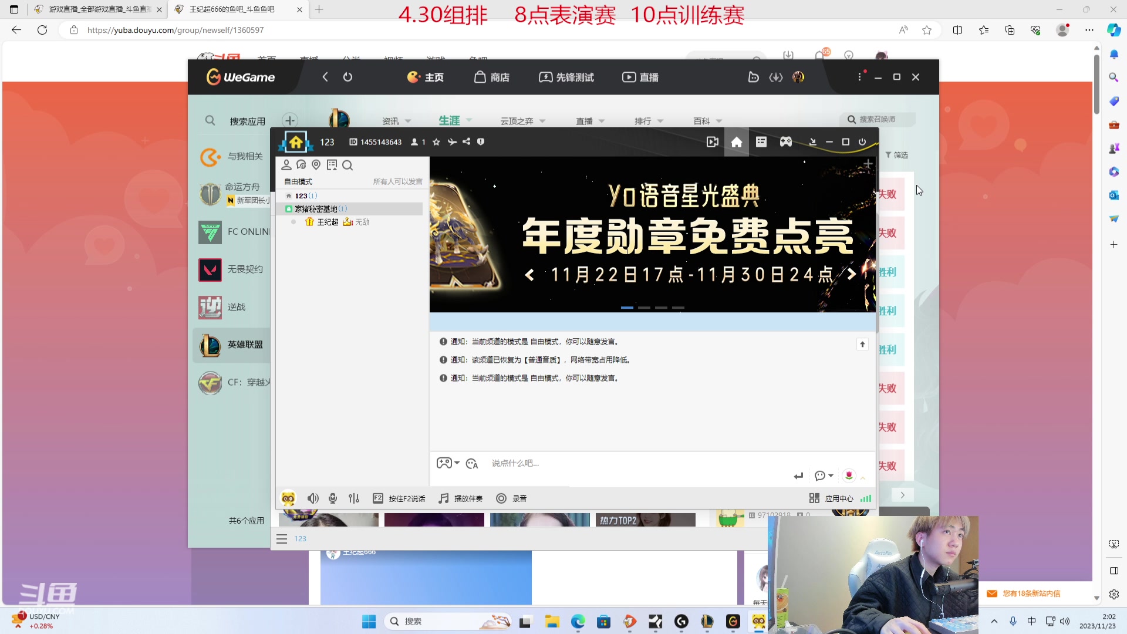
Task: Click the channel home avatar icon
Action: pos(296,142)
